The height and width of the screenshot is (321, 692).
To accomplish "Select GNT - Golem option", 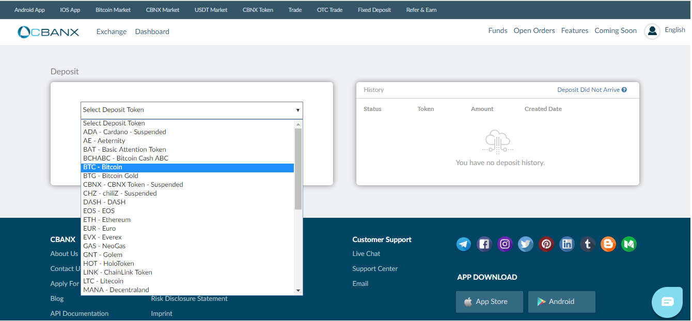I will point(187,255).
